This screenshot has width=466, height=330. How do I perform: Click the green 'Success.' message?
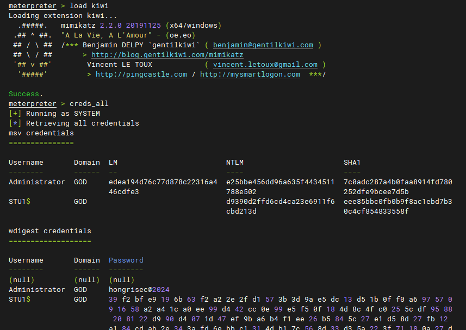pyautogui.click(x=26, y=94)
